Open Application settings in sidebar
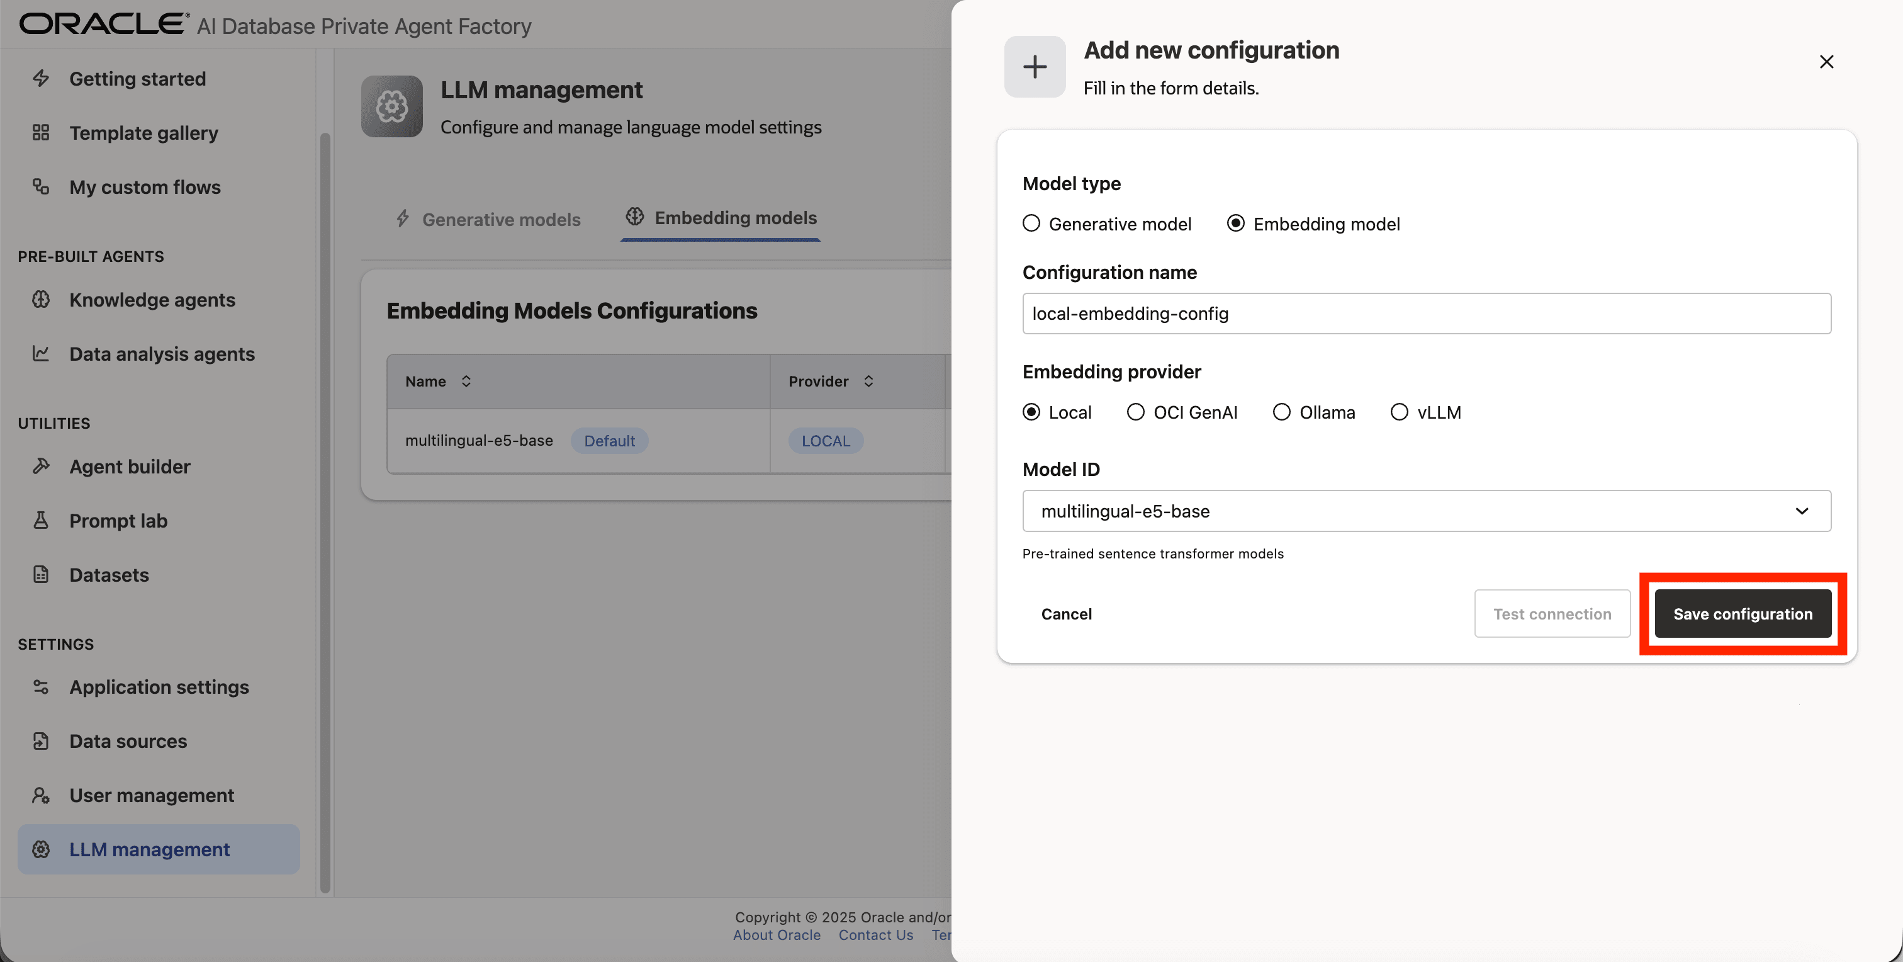The width and height of the screenshot is (1903, 962). point(159,687)
